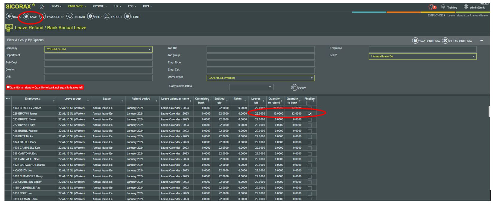
Task: Open the Copy leaves left to dropdown
Action: 251,87
